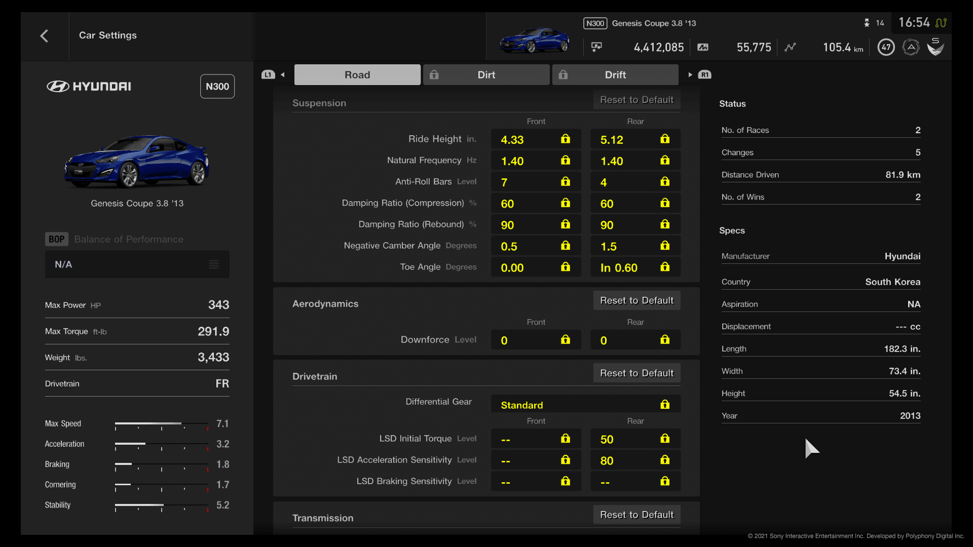Expand the Dirt tab settings
Image resolution: width=973 pixels, height=547 pixels.
486,75
